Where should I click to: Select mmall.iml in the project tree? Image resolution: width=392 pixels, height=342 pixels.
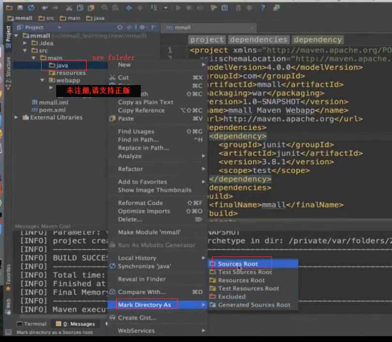tap(50, 102)
